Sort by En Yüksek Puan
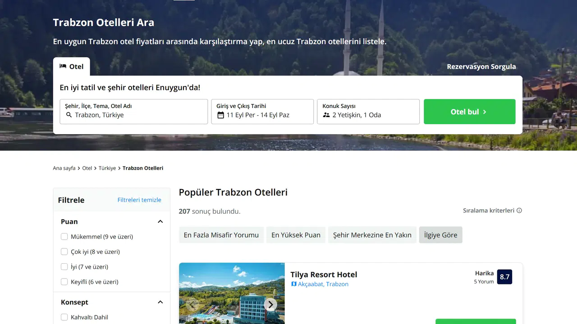The height and width of the screenshot is (324, 577). pos(296,235)
